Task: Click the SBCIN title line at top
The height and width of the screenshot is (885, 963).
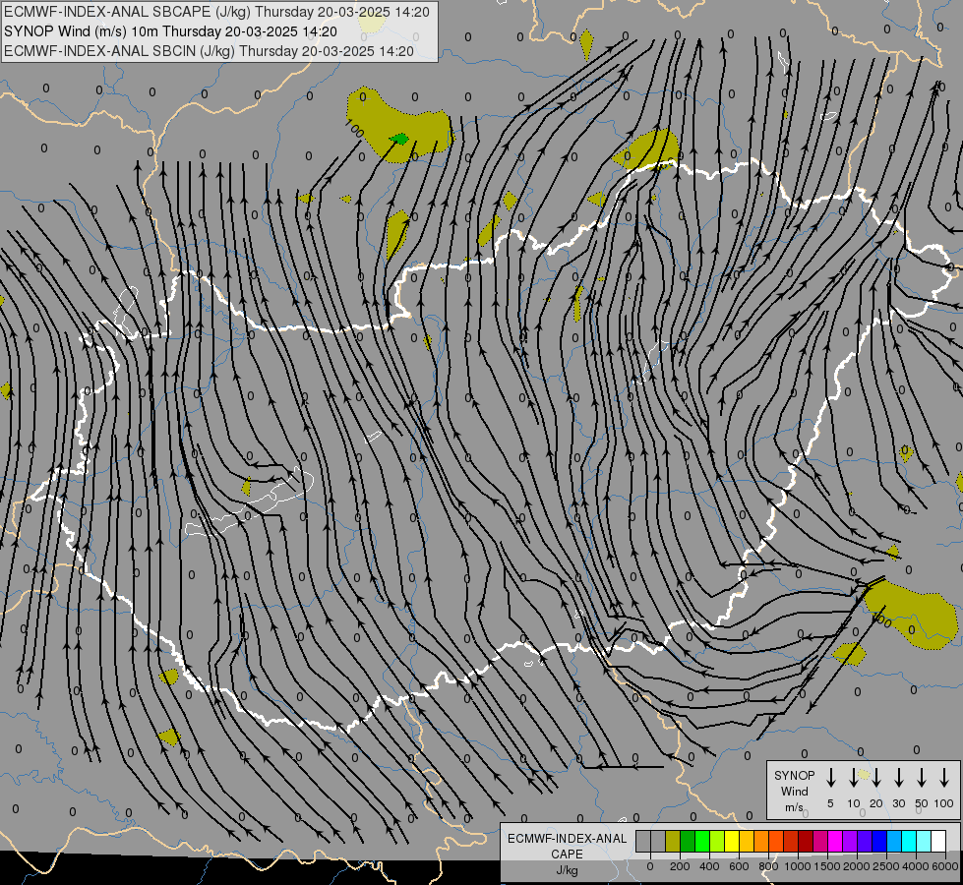Action: [x=209, y=51]
